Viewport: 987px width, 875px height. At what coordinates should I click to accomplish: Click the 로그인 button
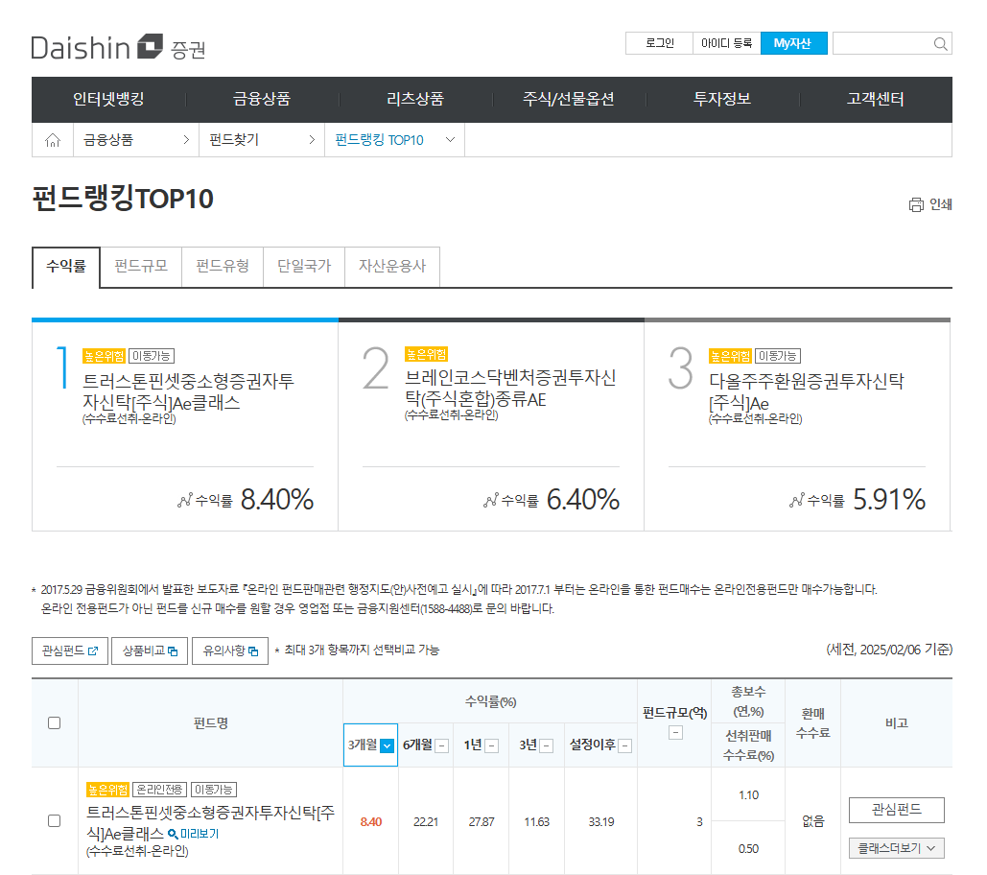tap(659, 42)
